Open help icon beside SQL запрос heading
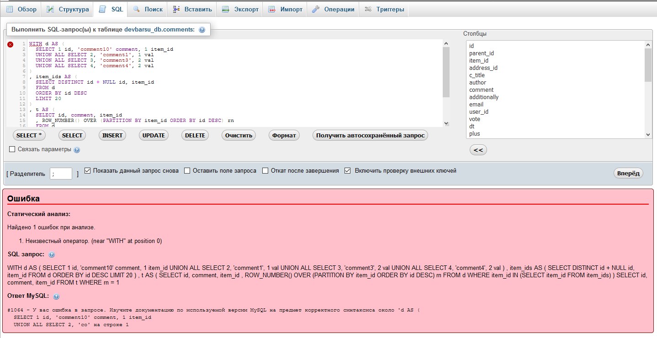This screenshot has height=338, width=657. [52, 254]
